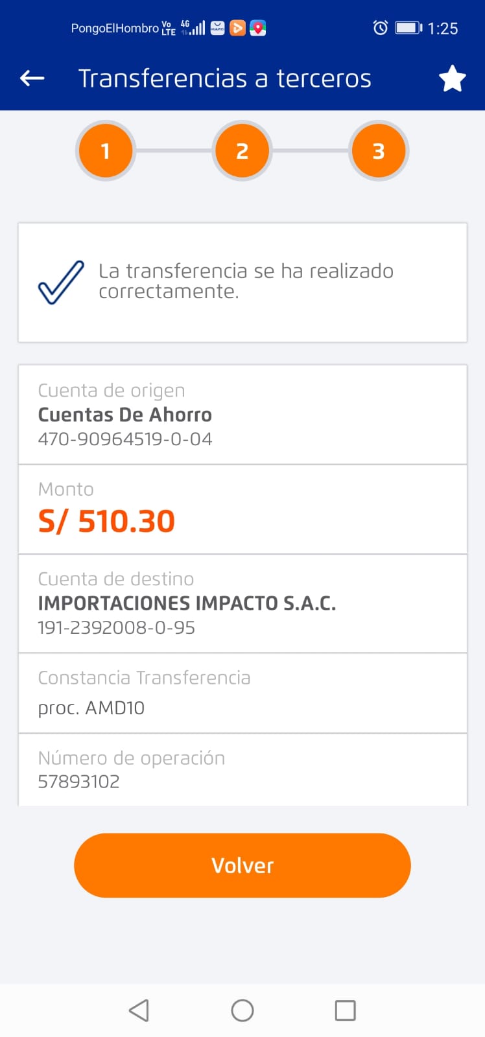
Task: Tap the favorite star icon
Action: tap(453, 79)
